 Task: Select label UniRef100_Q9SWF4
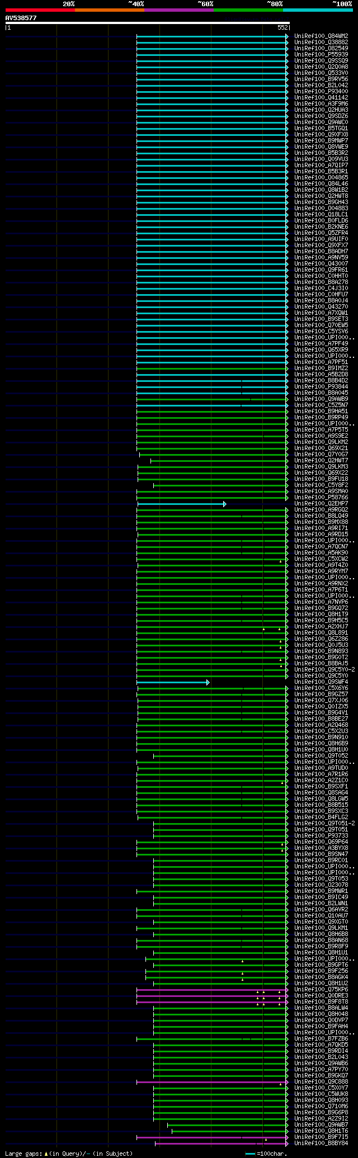pyautogui.click(x=321, y=682)
